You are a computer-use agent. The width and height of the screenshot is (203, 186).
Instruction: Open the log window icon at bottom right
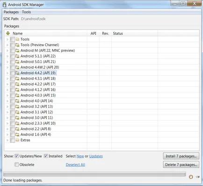(x=197, y=177)
